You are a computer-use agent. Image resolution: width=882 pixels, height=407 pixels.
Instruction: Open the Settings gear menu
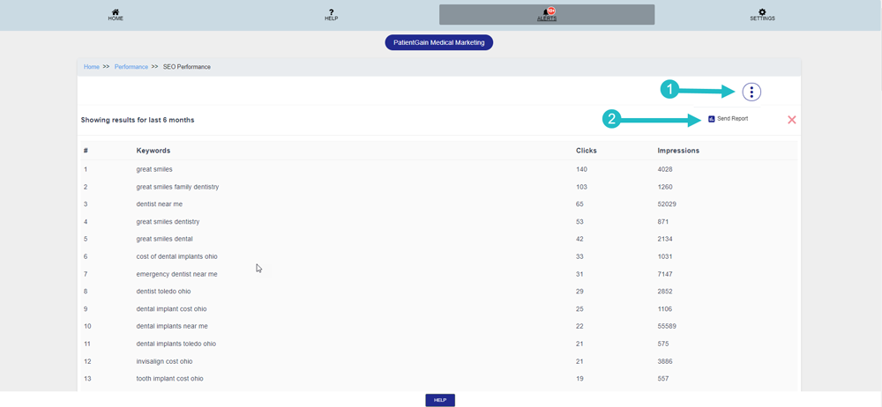tap(762, 15)
